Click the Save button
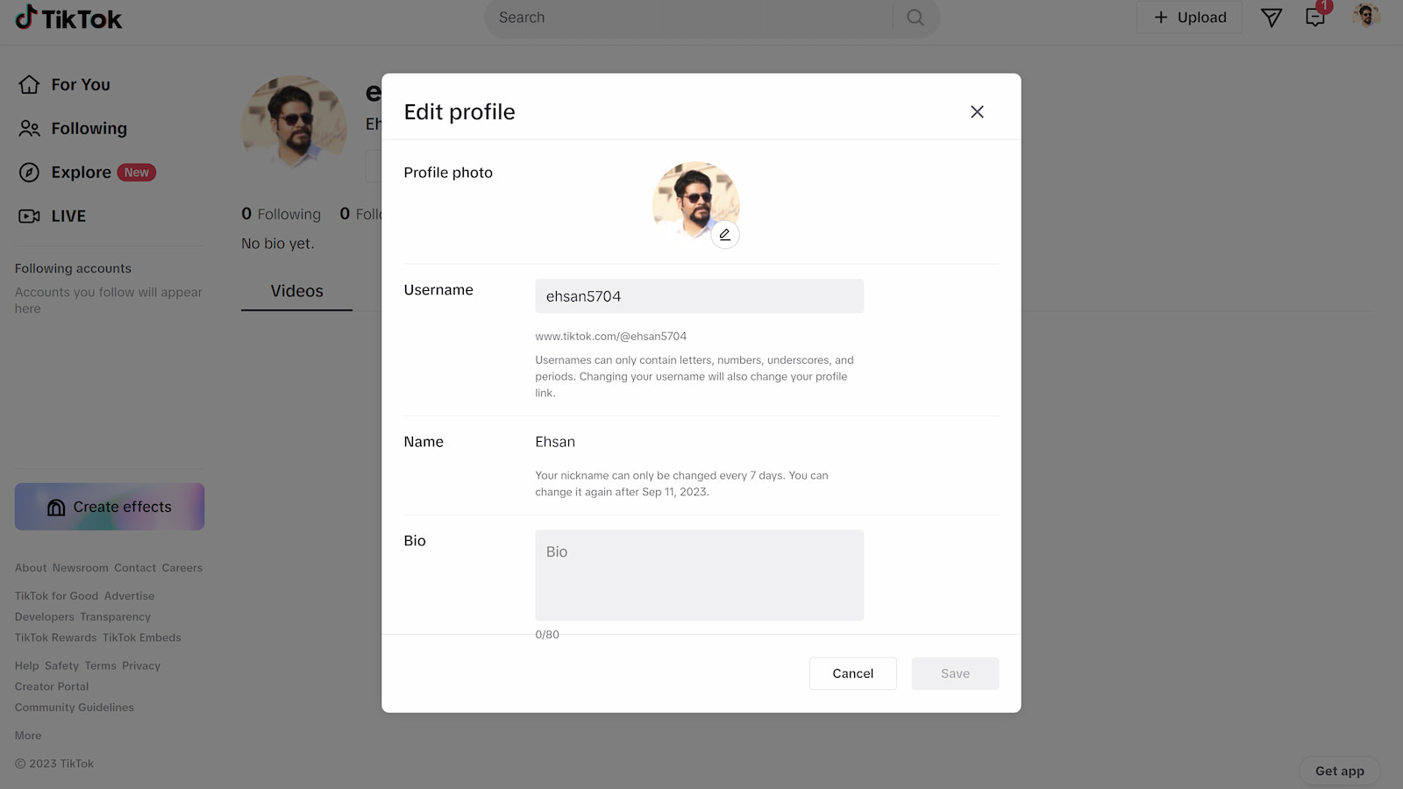The image size is (1403, 789). [955, 673]
